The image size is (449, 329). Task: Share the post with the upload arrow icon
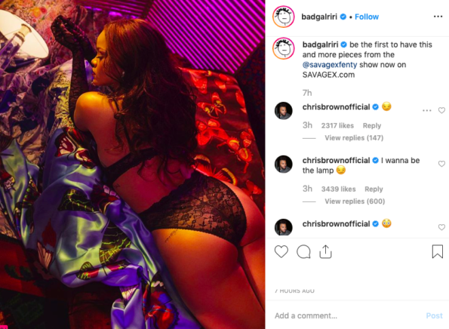[x=325, y=252]
